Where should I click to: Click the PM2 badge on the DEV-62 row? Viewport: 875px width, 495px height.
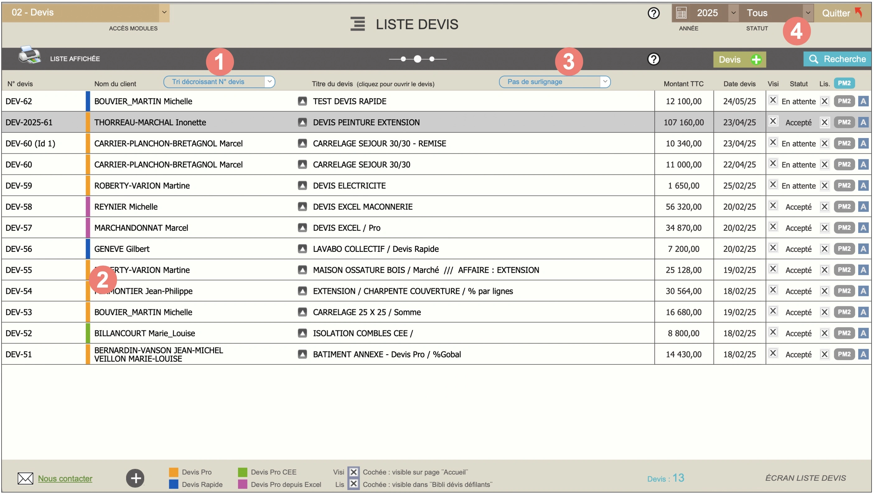click(x=844, y=101)
